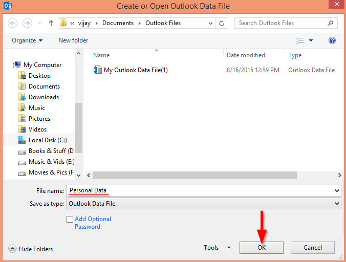This screenshot has width=346, height=262.
Task: Confirm with the OK button
Action: click(x=262, y=248)
